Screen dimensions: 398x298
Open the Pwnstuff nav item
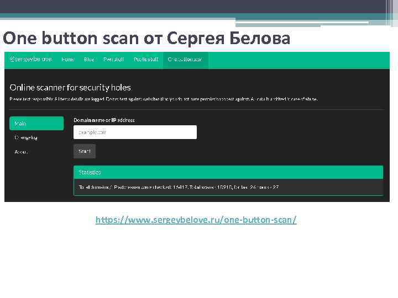click(x=113, y=59)
